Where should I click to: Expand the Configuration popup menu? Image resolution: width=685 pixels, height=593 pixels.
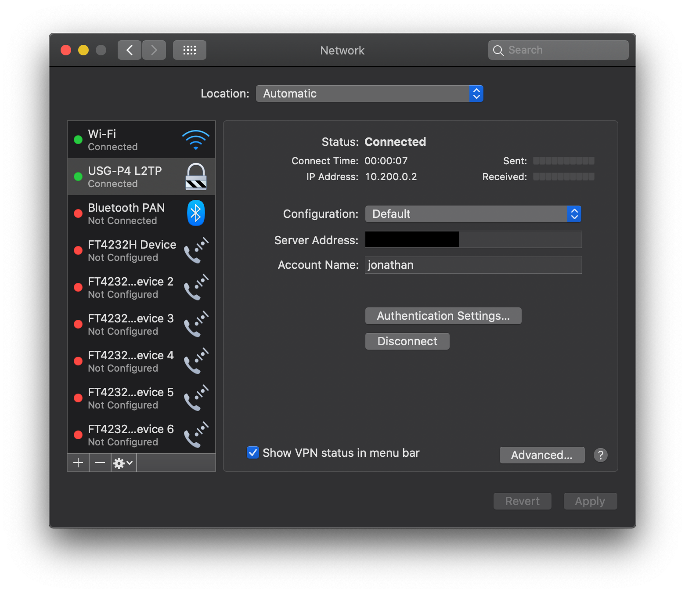(473, 214)
